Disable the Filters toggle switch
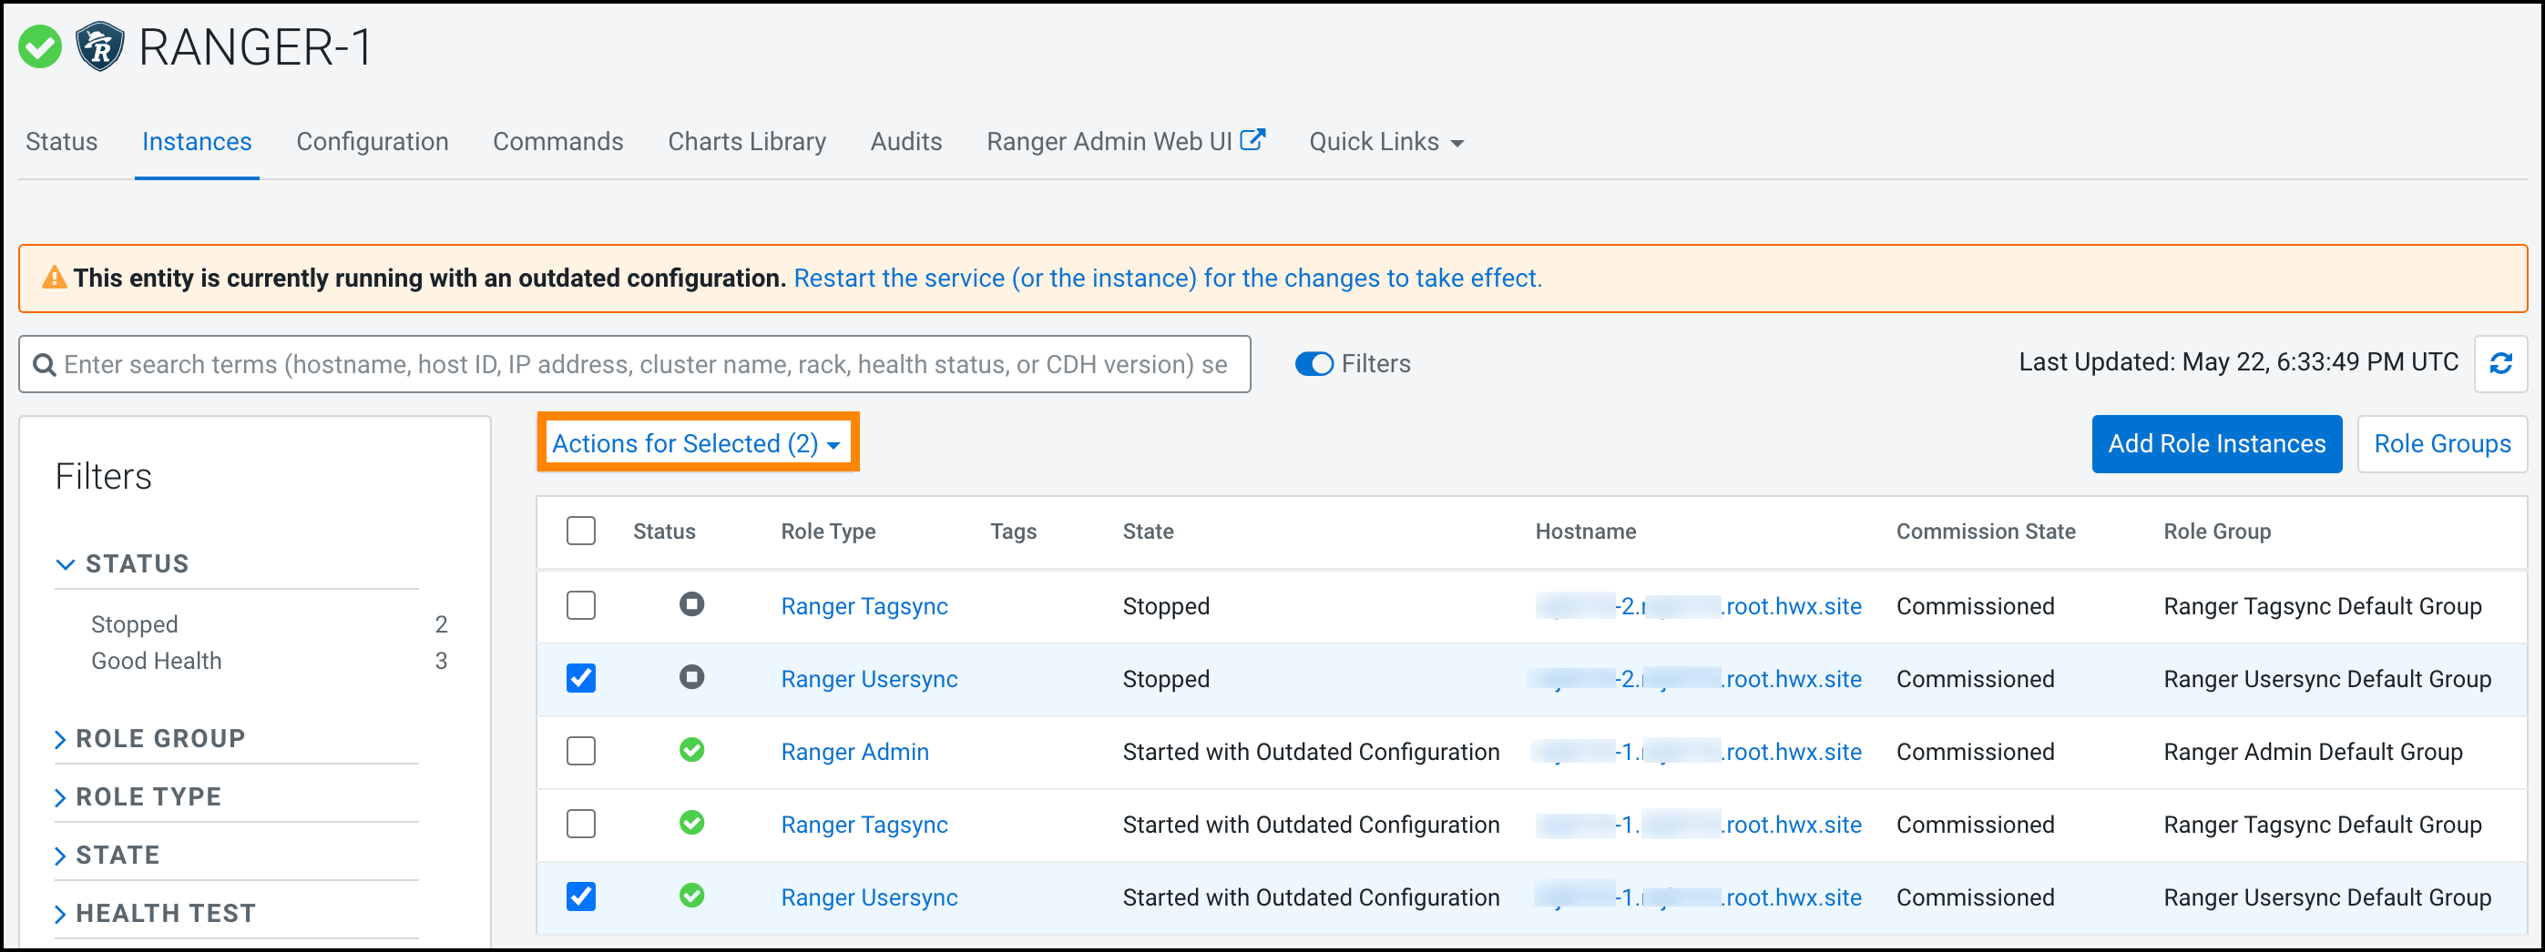Image resolution: width=2545 pixels, height=952 pixels. pos(1314,363)
